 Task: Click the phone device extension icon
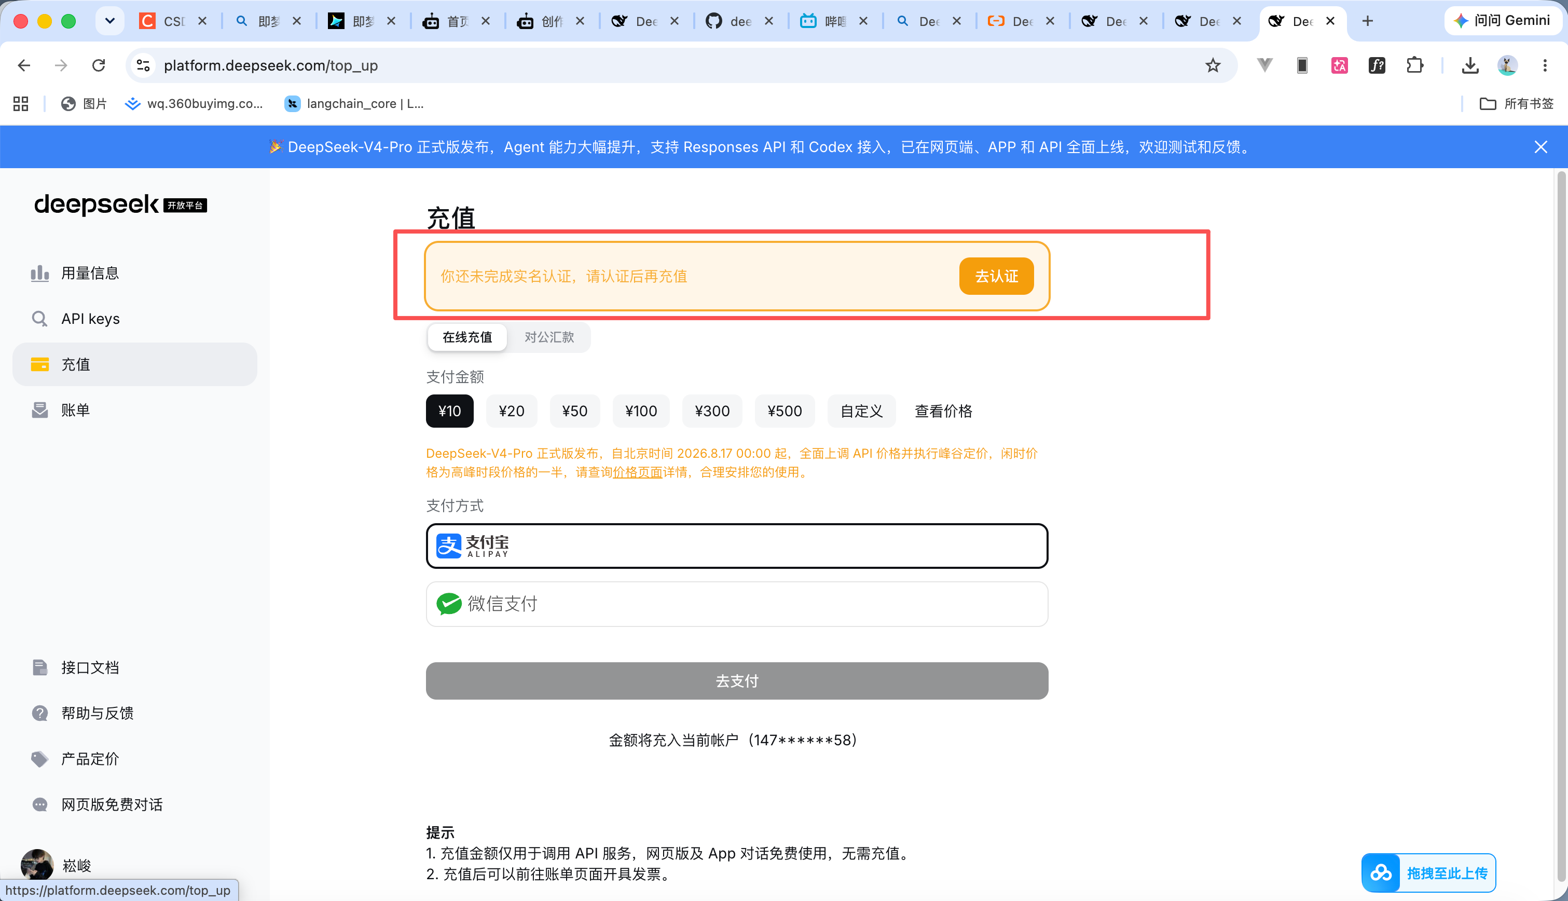(1302, 65)
